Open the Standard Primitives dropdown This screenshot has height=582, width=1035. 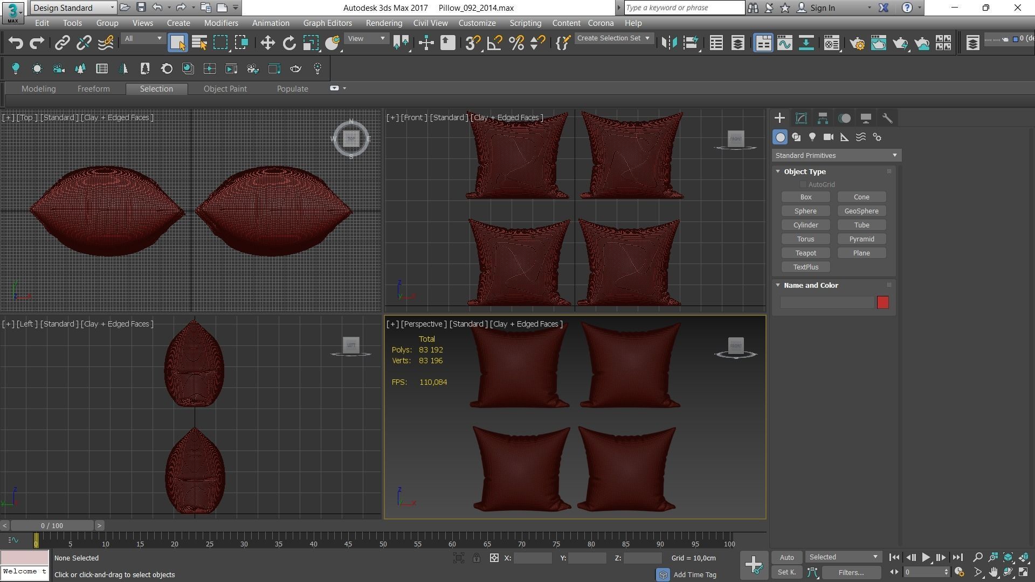836,155
